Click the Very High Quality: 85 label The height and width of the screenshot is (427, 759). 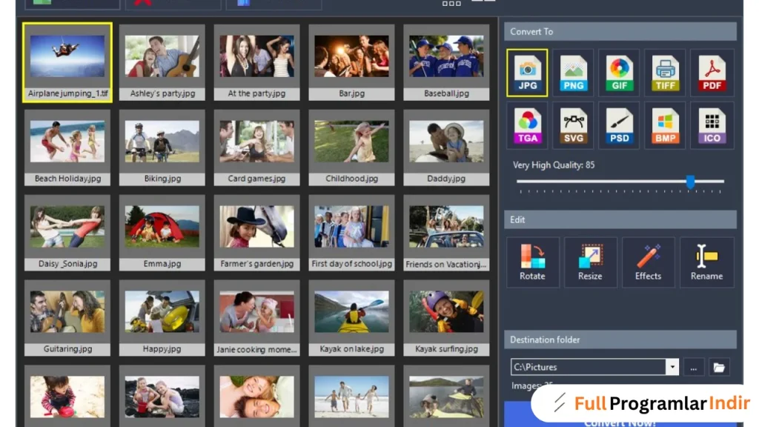(x=554, y=165)
